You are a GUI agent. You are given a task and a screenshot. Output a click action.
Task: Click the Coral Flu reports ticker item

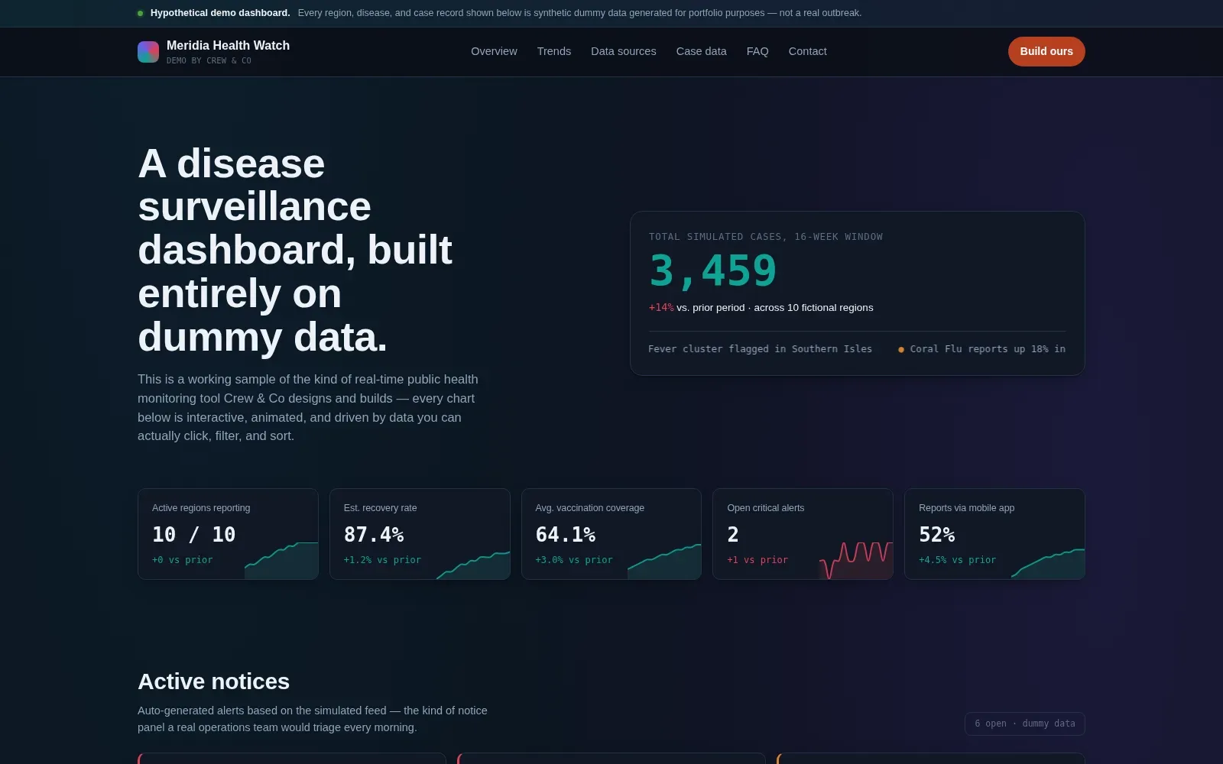[x=988, y=349]
